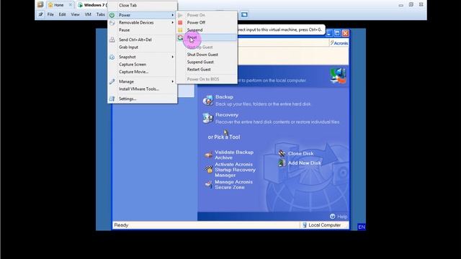The image size is (461, 259).
Task: Click the Removable Devices disc icon
Action: (112, 22)
